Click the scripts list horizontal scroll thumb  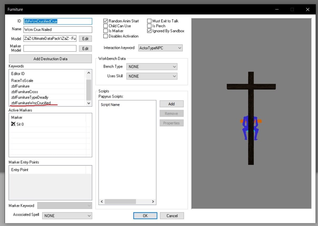coord(120,202)
